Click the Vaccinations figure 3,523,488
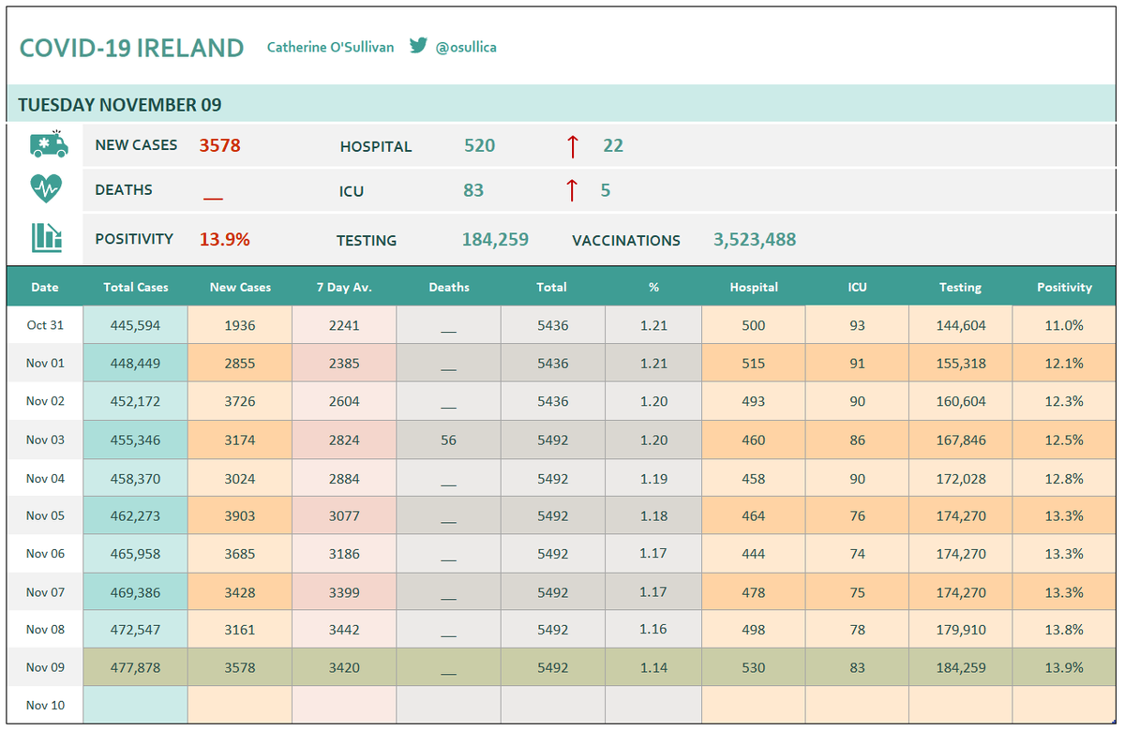1125x731 pixels. 755,239
